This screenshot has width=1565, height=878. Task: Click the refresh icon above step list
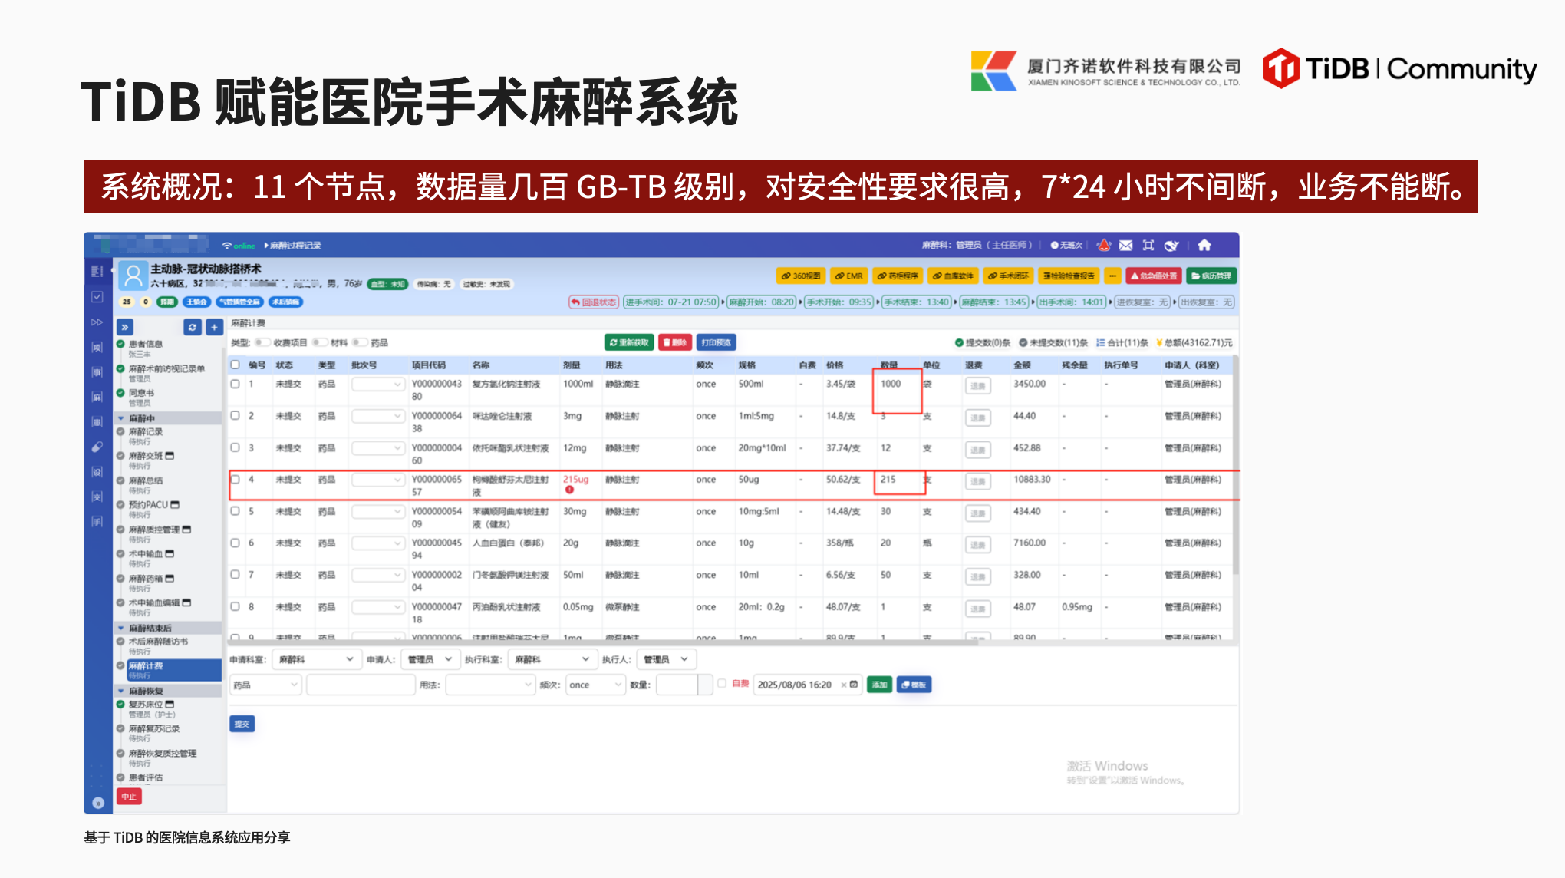(x=192, y=327)
